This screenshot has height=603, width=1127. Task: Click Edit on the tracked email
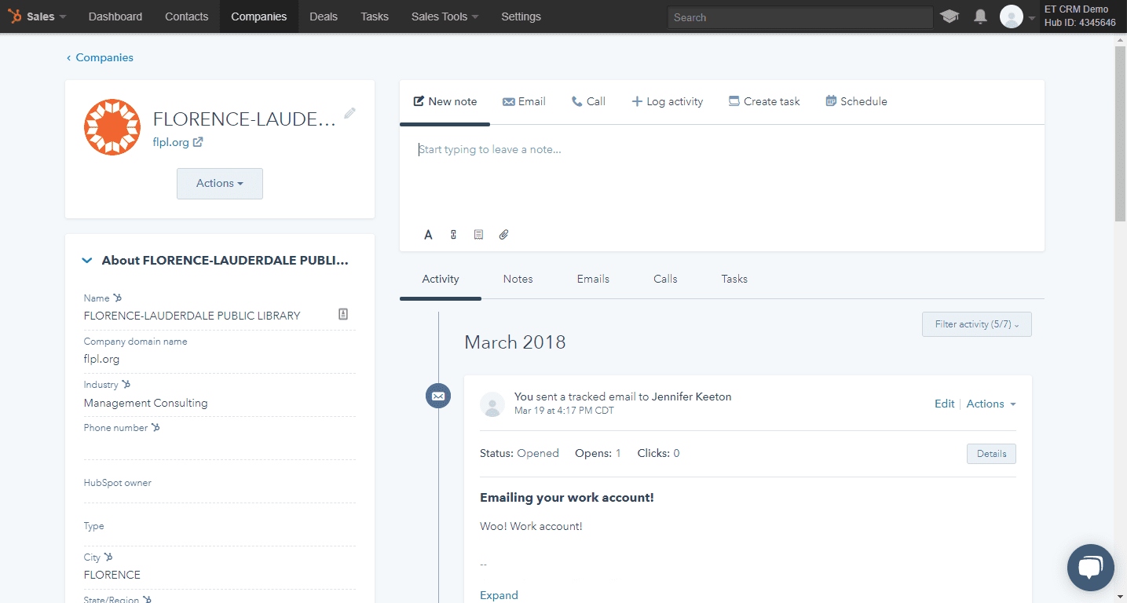[x=944, y=404]
